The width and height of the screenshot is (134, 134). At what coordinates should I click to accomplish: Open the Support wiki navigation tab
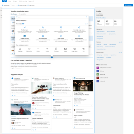pyautogui.click(x=31, y=1)
